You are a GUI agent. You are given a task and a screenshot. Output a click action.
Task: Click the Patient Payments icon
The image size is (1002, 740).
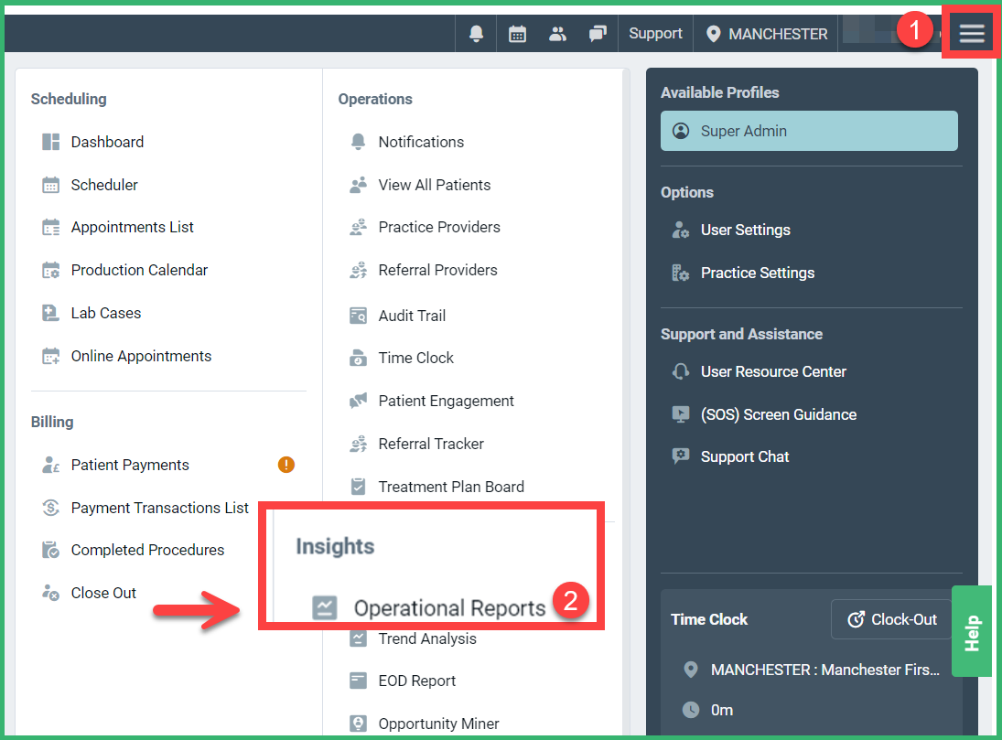pos(50,465)
